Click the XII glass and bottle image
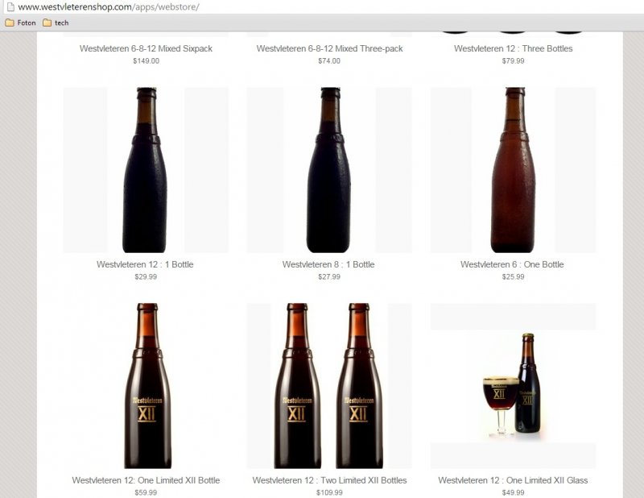The image size is (644, 498). [513, 386]
